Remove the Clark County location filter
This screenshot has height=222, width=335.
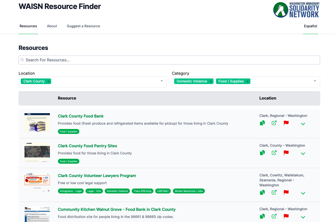[x=48, y=82]
